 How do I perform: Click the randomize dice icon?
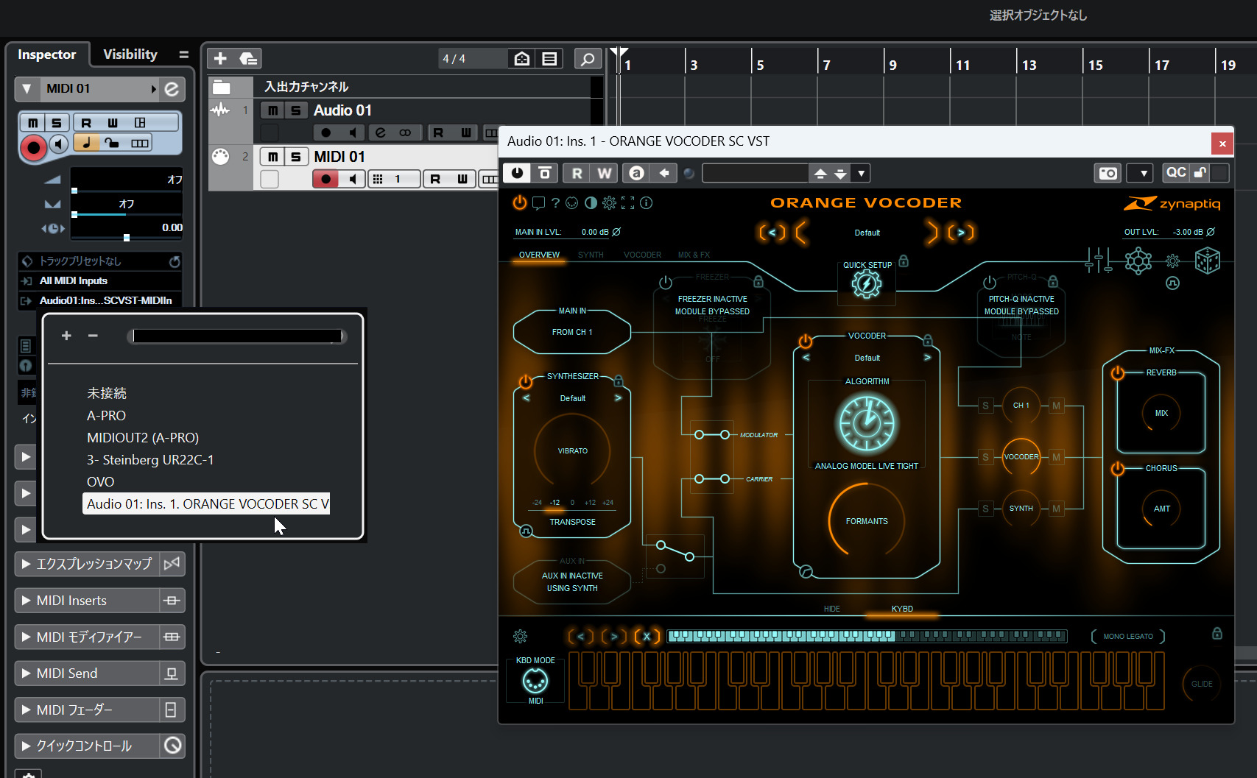pos(1208,261)
